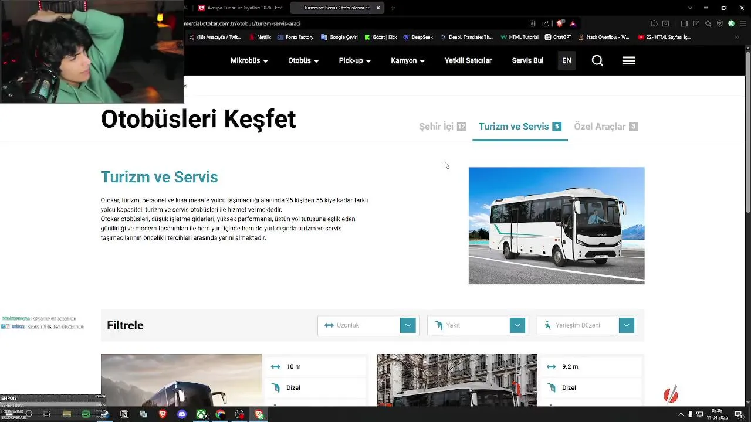Toggle reader mode icon in address bar

tap(532, 23)
